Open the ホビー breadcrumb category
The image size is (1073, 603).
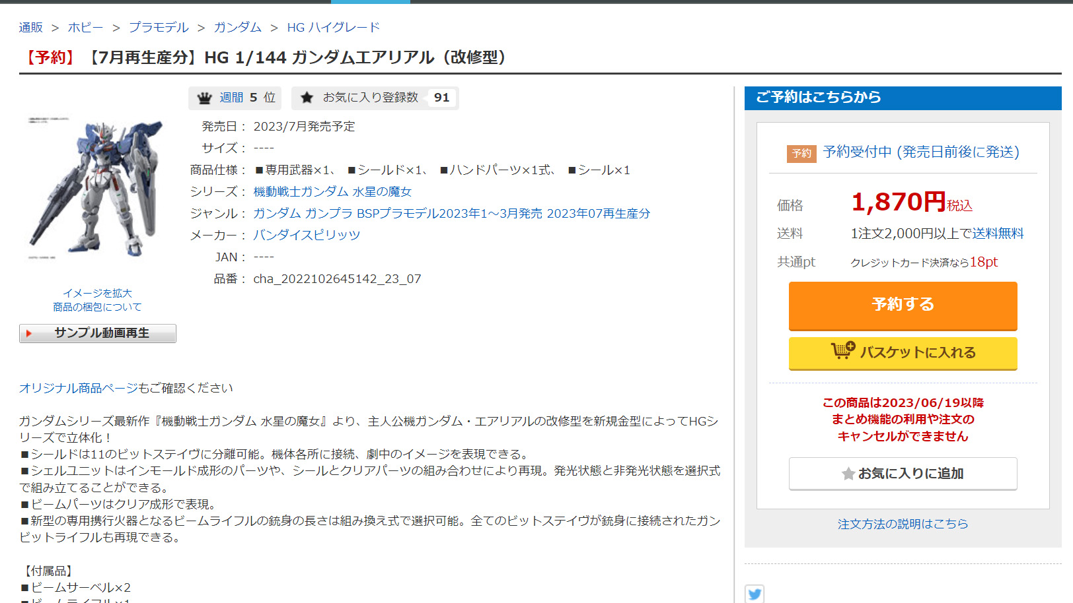point(86,27)
